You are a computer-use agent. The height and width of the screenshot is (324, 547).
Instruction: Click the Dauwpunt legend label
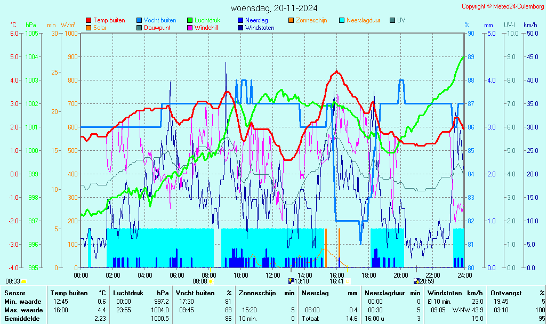tap(157, 28)
